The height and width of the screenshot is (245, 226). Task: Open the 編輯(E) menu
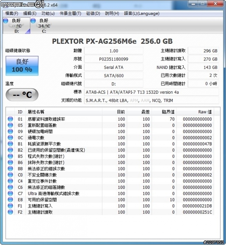tap(30, 13)
